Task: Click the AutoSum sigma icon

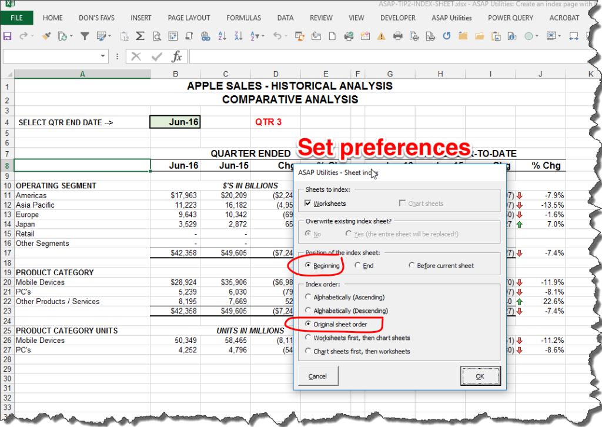Action: (x=140, y=36)
